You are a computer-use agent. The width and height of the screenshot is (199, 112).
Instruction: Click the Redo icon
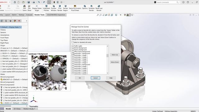point(44,2)
